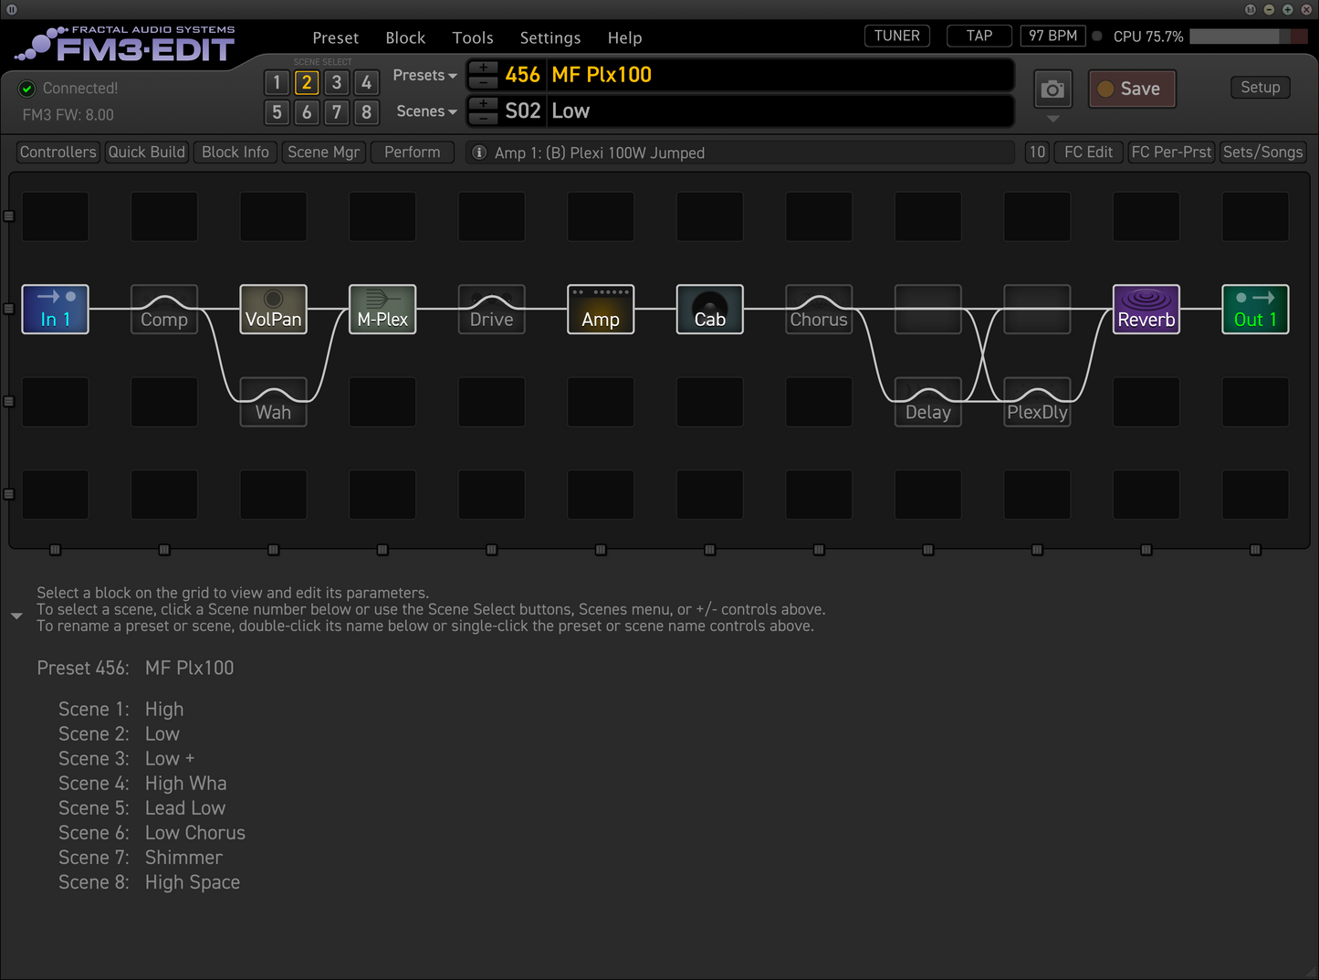Step the preset number plus/minus control

click(483, 75)
